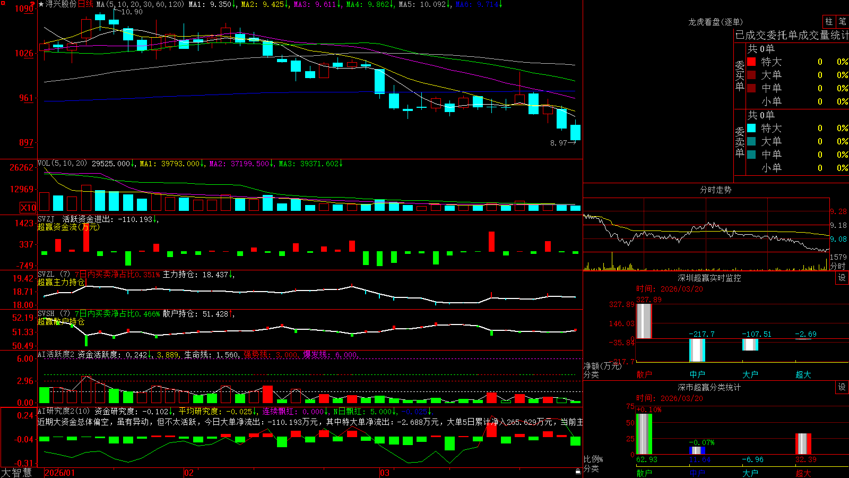This screenshot has height=478, width=849.
Task: Click 超赢主力持仓 label
Action: click(x=61, y=282)
